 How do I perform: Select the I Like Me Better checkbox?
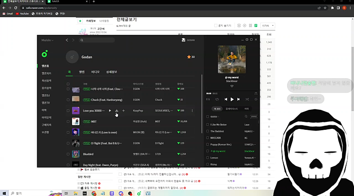pyautogui.click(x=208, y=125)
